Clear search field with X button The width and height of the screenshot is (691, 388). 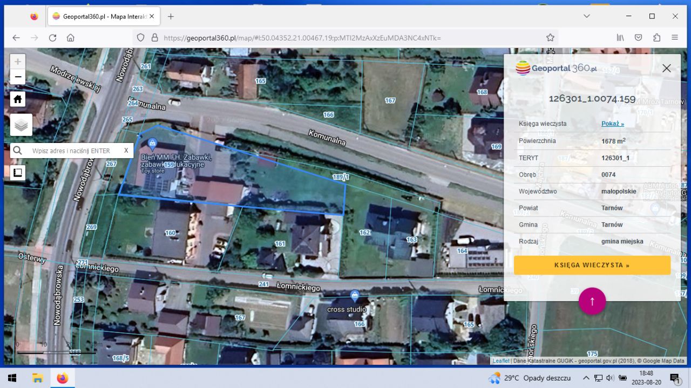126,151
